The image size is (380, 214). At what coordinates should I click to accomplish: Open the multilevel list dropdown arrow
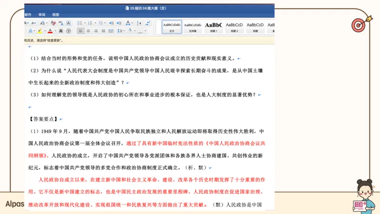(105, 23)
